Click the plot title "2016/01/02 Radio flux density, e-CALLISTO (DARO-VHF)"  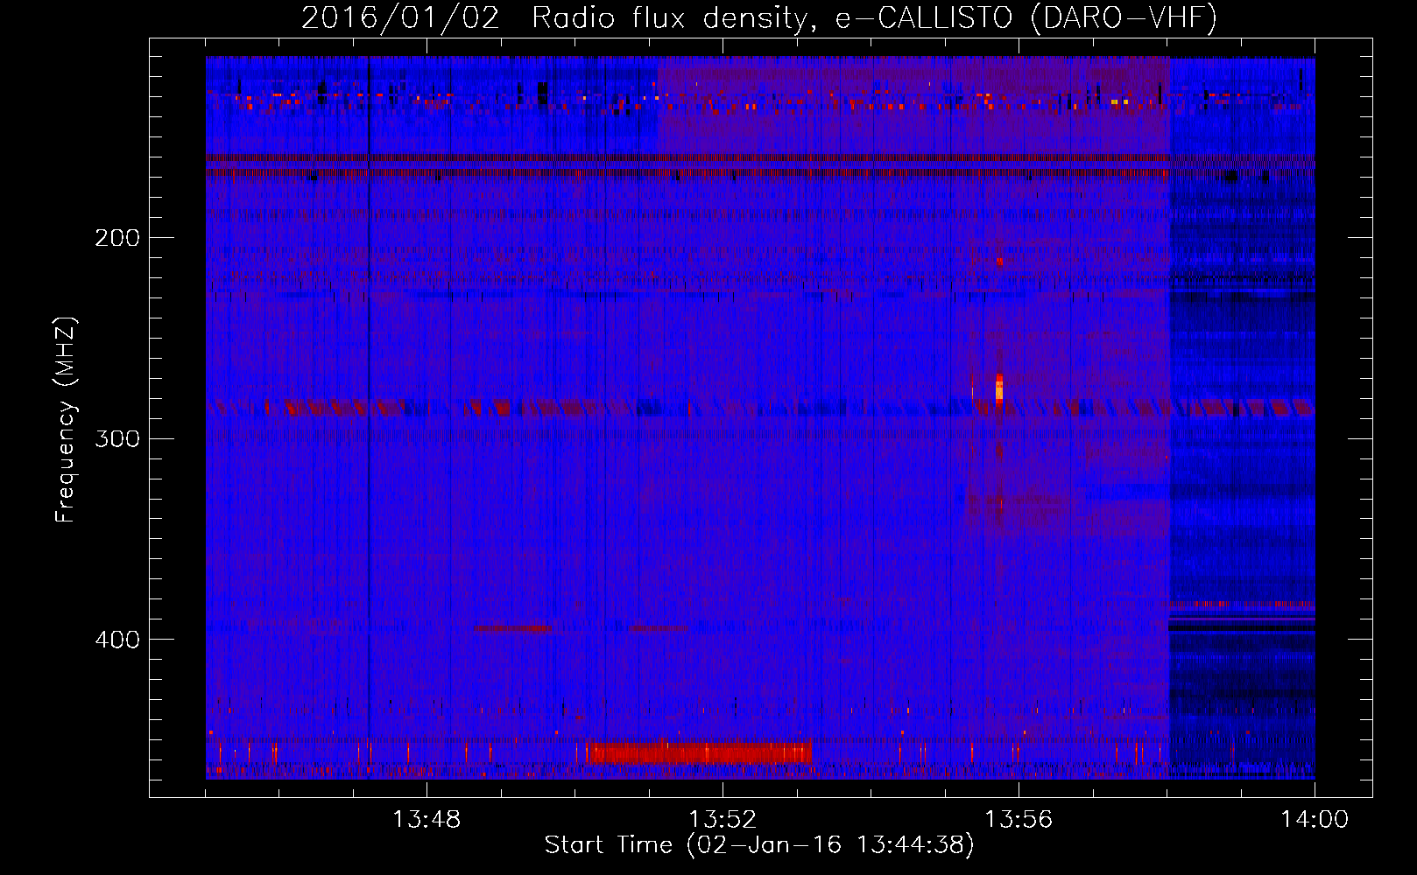tap(759, 17)
